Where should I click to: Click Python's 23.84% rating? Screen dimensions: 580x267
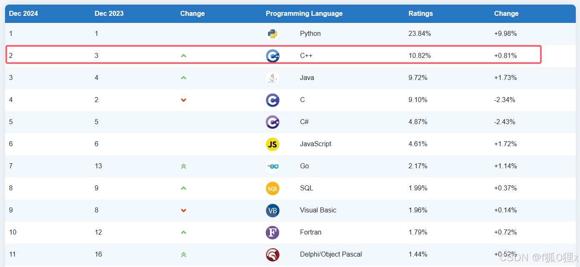coord(420,33)
